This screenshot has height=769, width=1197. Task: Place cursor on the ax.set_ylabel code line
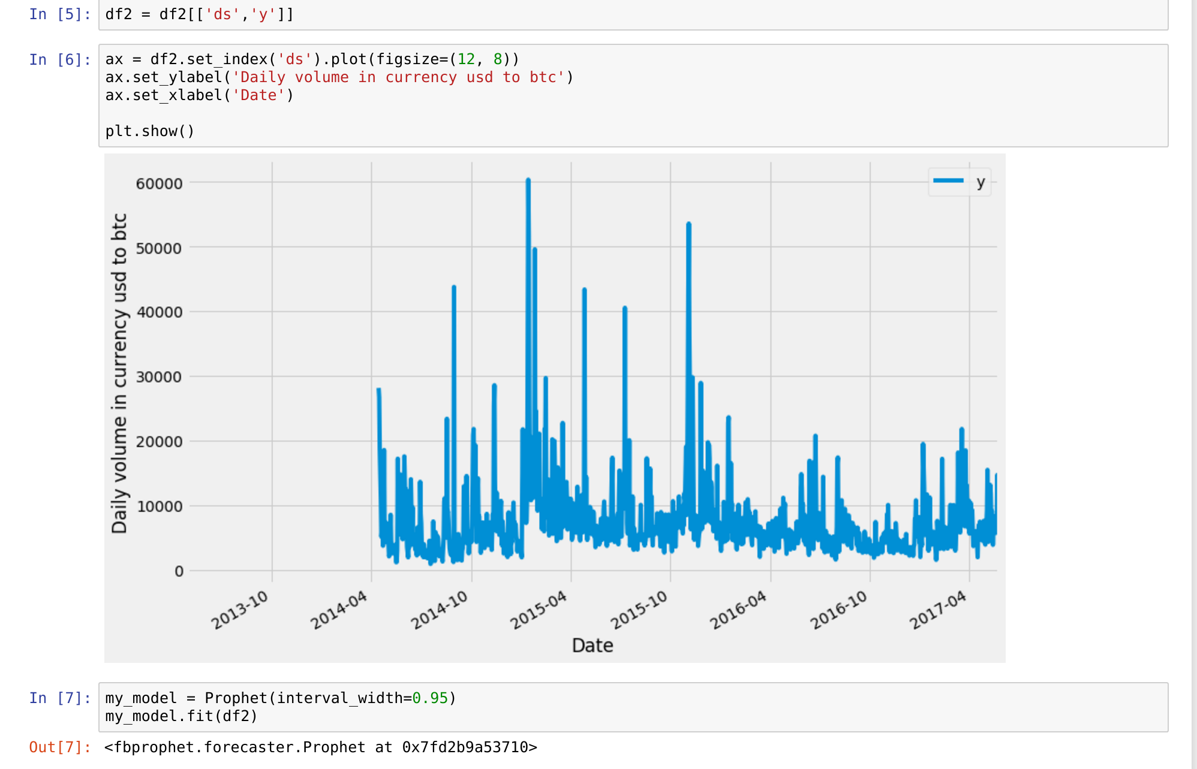339,77
